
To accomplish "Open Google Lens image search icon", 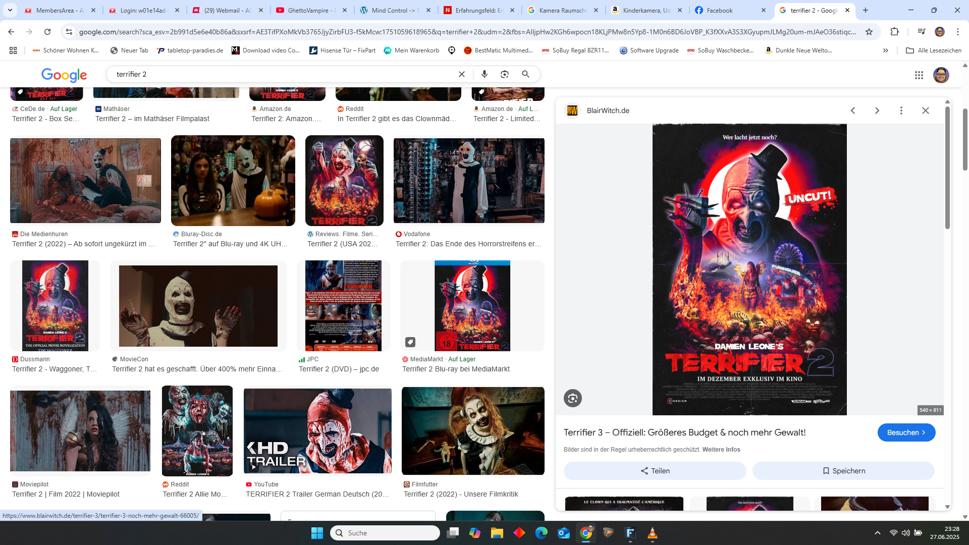I will pos(505,74).
